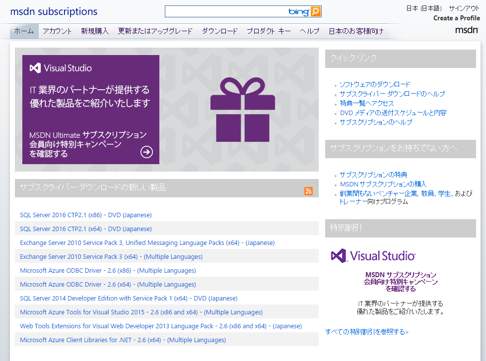
Task: Open the 創業間もないベンチャー企業 link
Action: [x=378, y=193]
